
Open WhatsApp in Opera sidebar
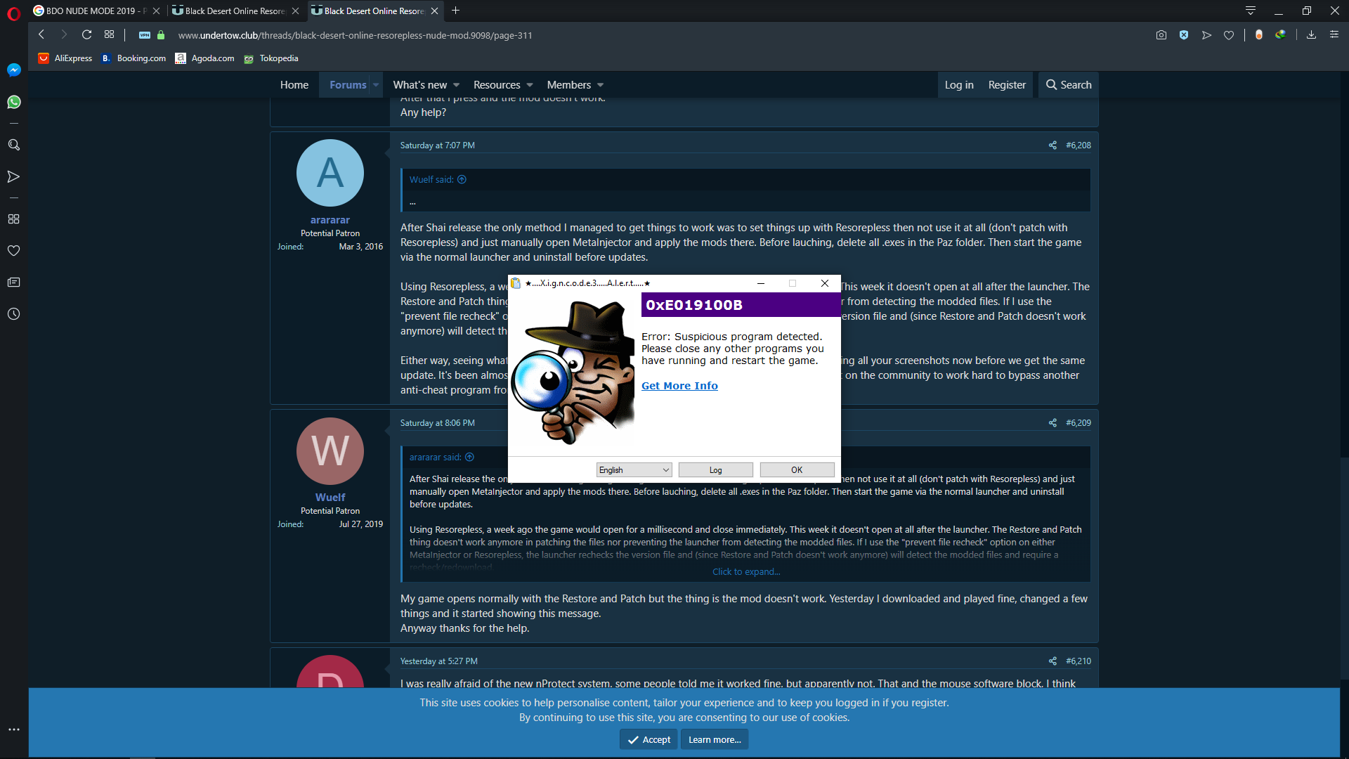[x=13, y=102]
